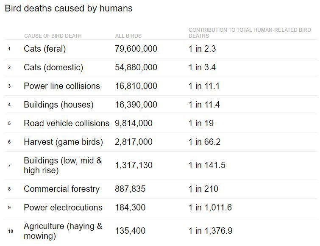Select "Agriculture (haying & mowing)" entry
Viewport: 320px width, 246px height.
[x=63, y=231]
